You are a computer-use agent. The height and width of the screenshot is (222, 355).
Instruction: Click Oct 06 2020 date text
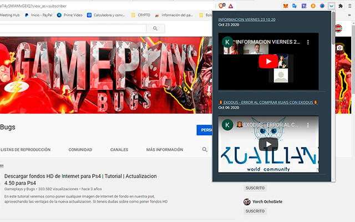coord(229,108)
